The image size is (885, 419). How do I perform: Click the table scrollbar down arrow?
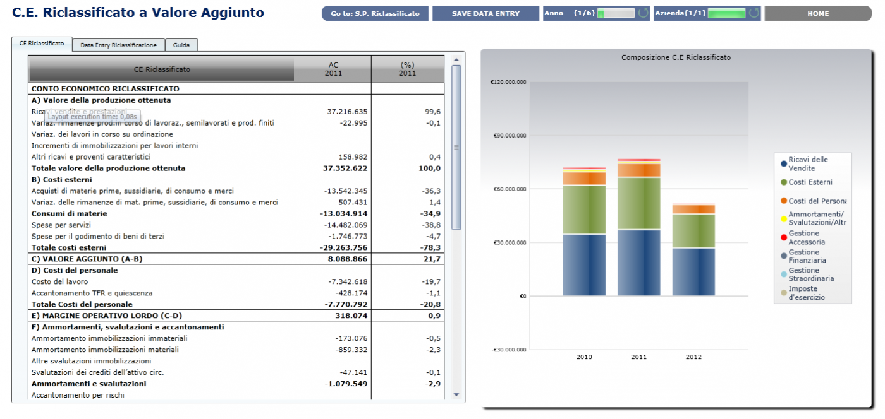point(456,394)
